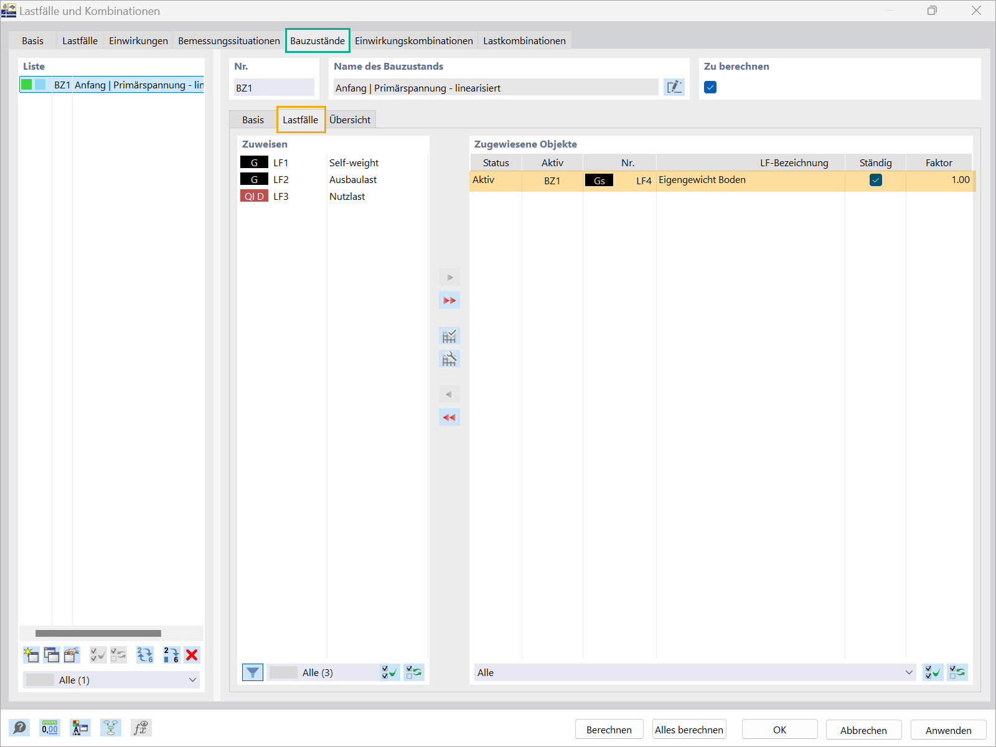
Task: Click the copy construction stage icon
Action: (52, 655)
